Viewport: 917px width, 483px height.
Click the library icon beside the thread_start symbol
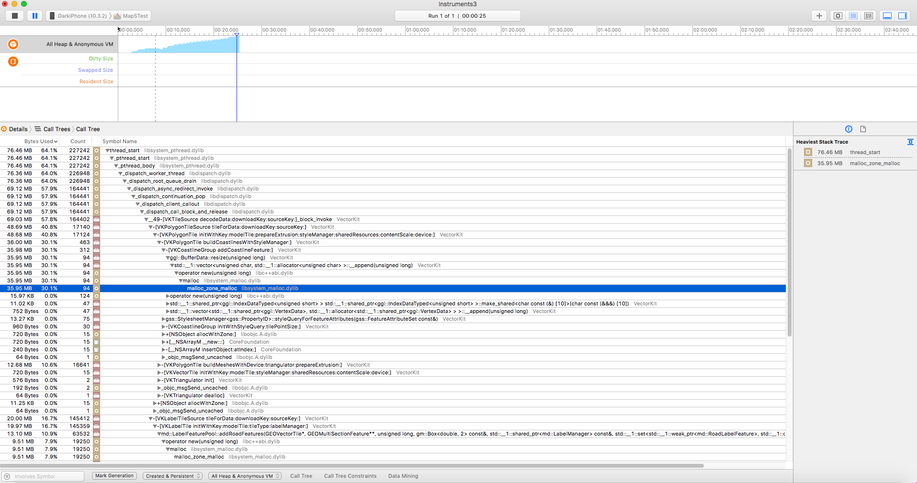click(96, 150)
